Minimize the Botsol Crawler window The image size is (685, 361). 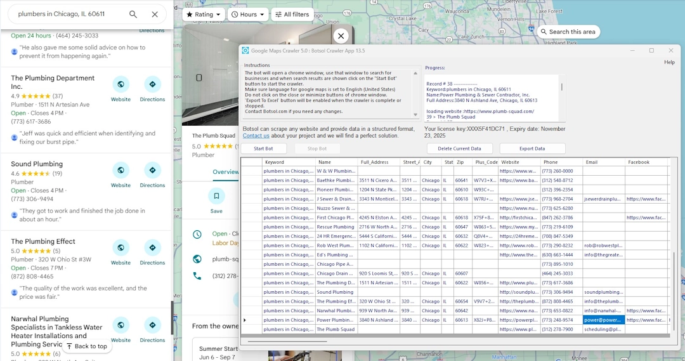pyautogui.click(x=632, y=51)
